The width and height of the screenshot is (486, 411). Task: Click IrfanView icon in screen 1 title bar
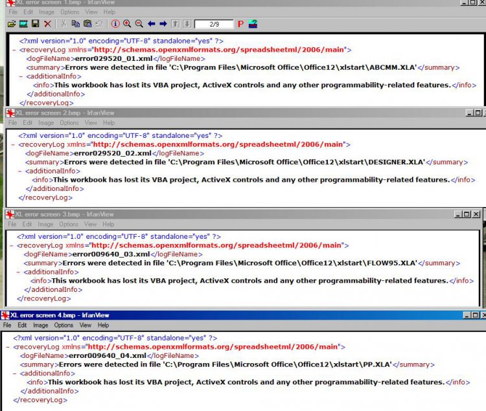coord(11,3)
